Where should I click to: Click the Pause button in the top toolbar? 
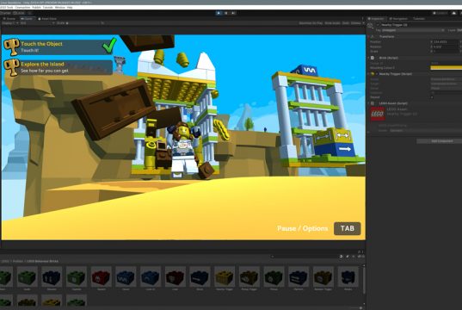point(226,13)
